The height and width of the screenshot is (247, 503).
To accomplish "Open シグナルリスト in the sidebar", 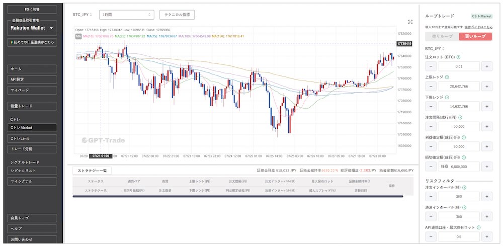I will pyautogui.click(x=32, y=171).
